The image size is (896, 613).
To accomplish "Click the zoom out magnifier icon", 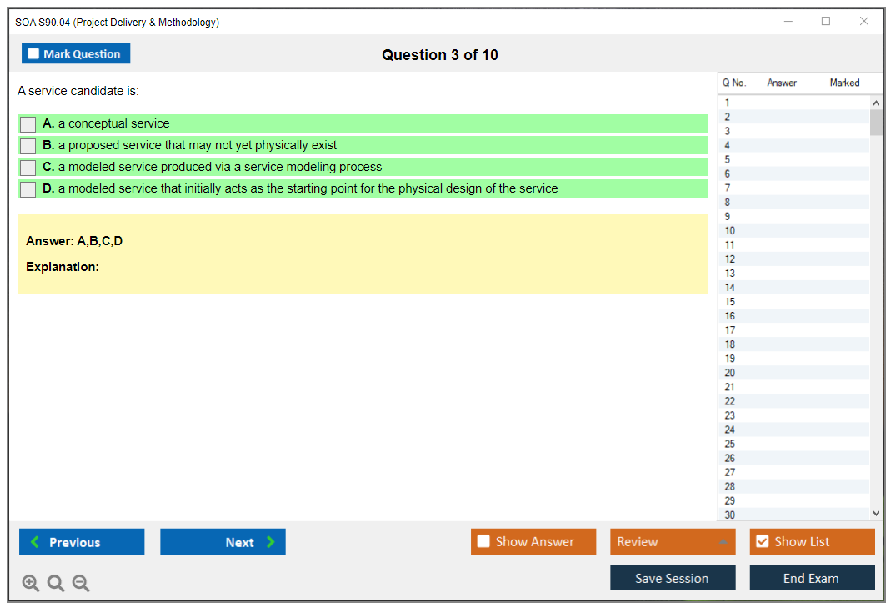I will (81, 584).
